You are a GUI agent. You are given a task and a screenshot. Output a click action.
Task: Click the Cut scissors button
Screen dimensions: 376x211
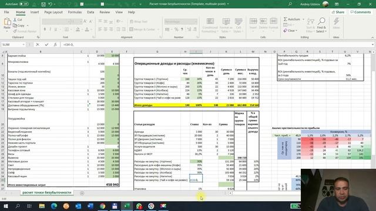coord(18,19)
